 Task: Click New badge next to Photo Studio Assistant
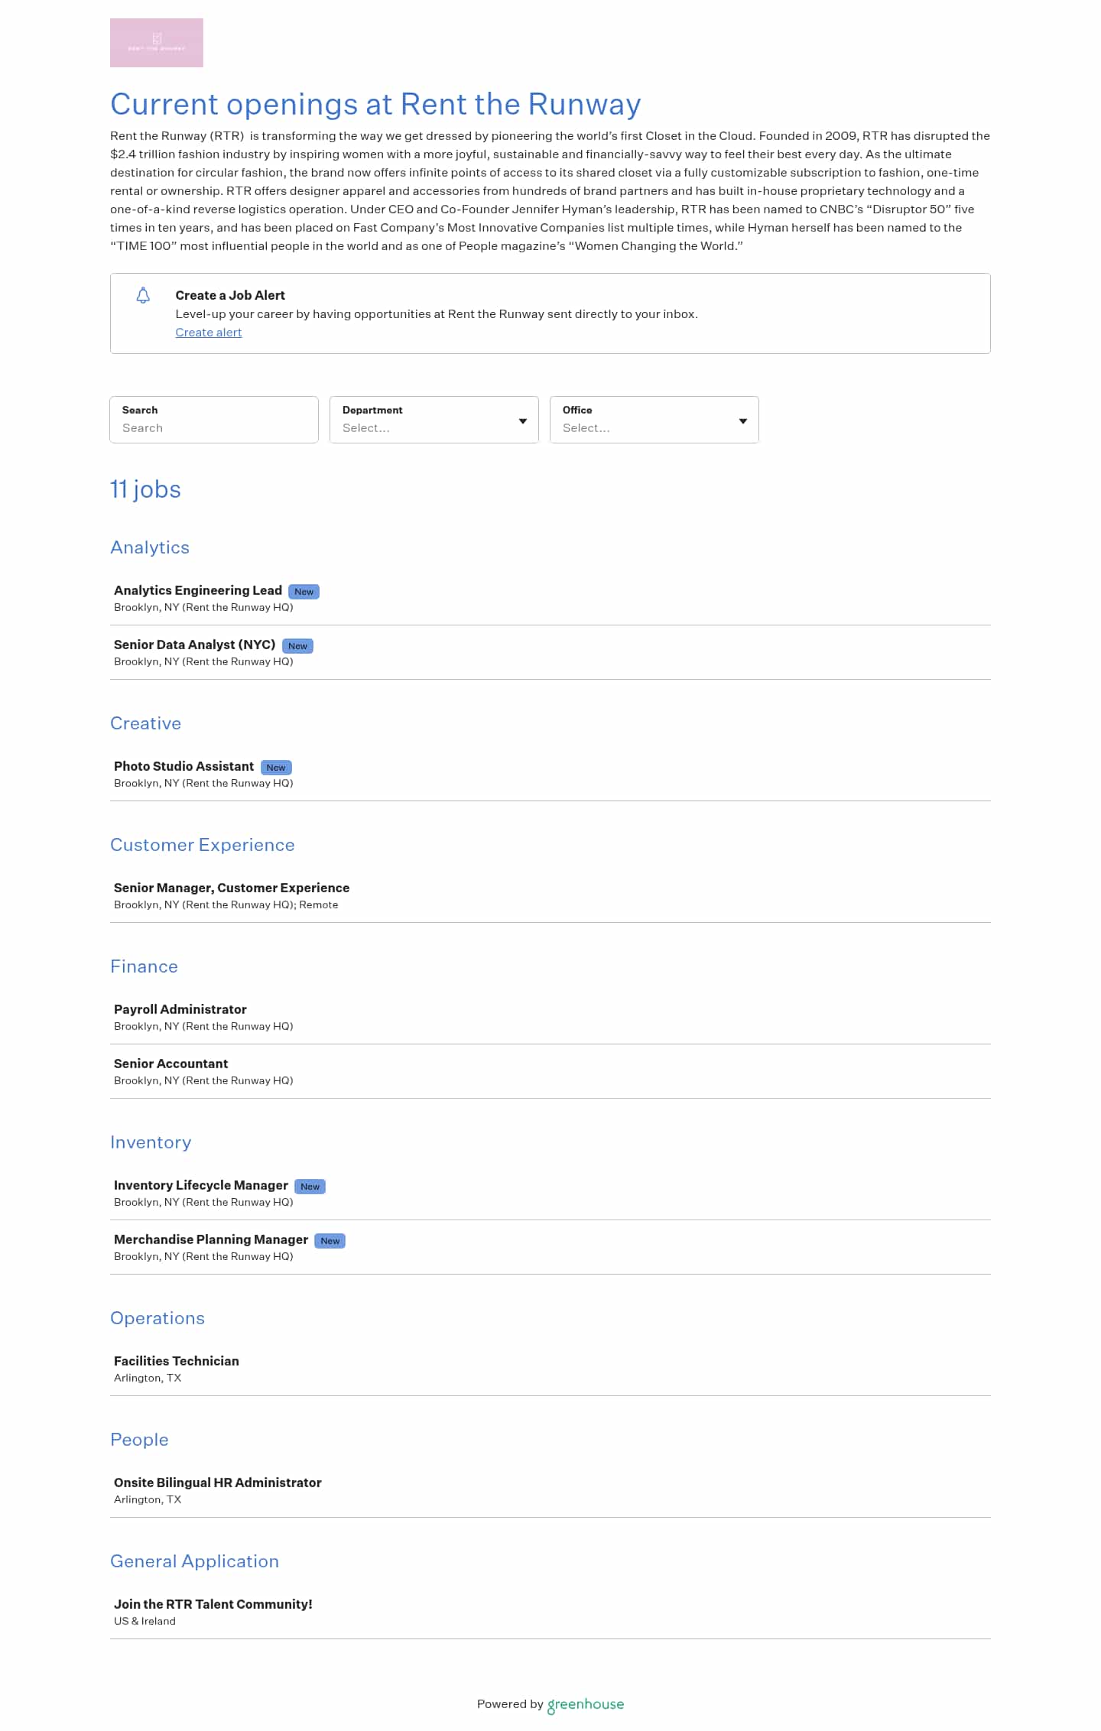click(x=276, y=768)
